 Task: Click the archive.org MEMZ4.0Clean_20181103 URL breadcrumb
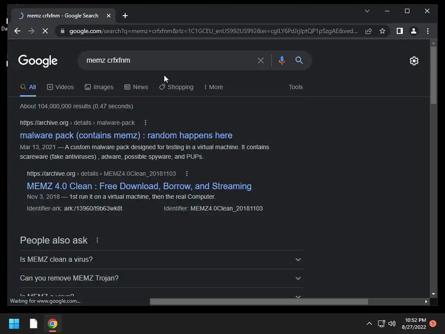click(x=101, y=174)
